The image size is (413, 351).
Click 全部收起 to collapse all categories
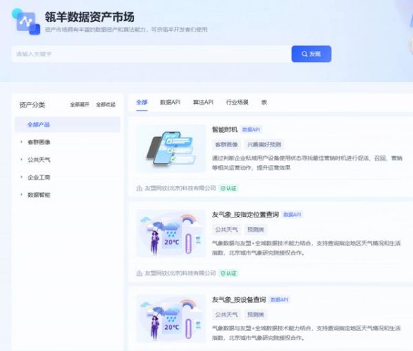click(105, 105)
